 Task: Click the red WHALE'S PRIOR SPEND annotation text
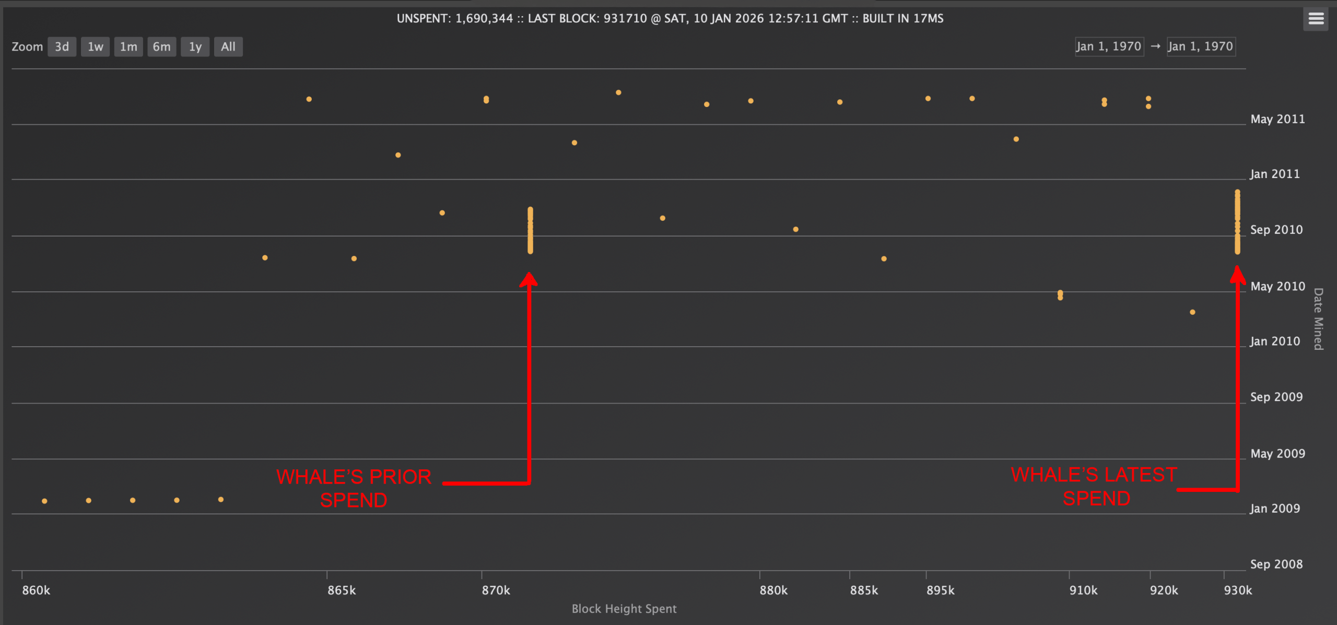354,488
